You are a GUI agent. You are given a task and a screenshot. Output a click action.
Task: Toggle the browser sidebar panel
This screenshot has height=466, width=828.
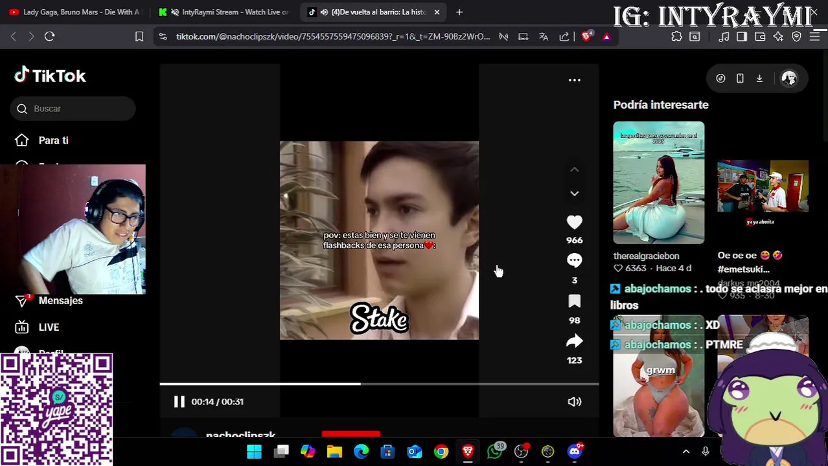coord(742,36)
